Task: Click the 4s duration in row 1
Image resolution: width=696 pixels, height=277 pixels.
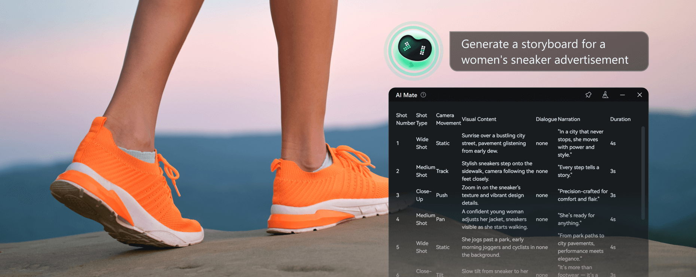Action: [x=613, y=143]
